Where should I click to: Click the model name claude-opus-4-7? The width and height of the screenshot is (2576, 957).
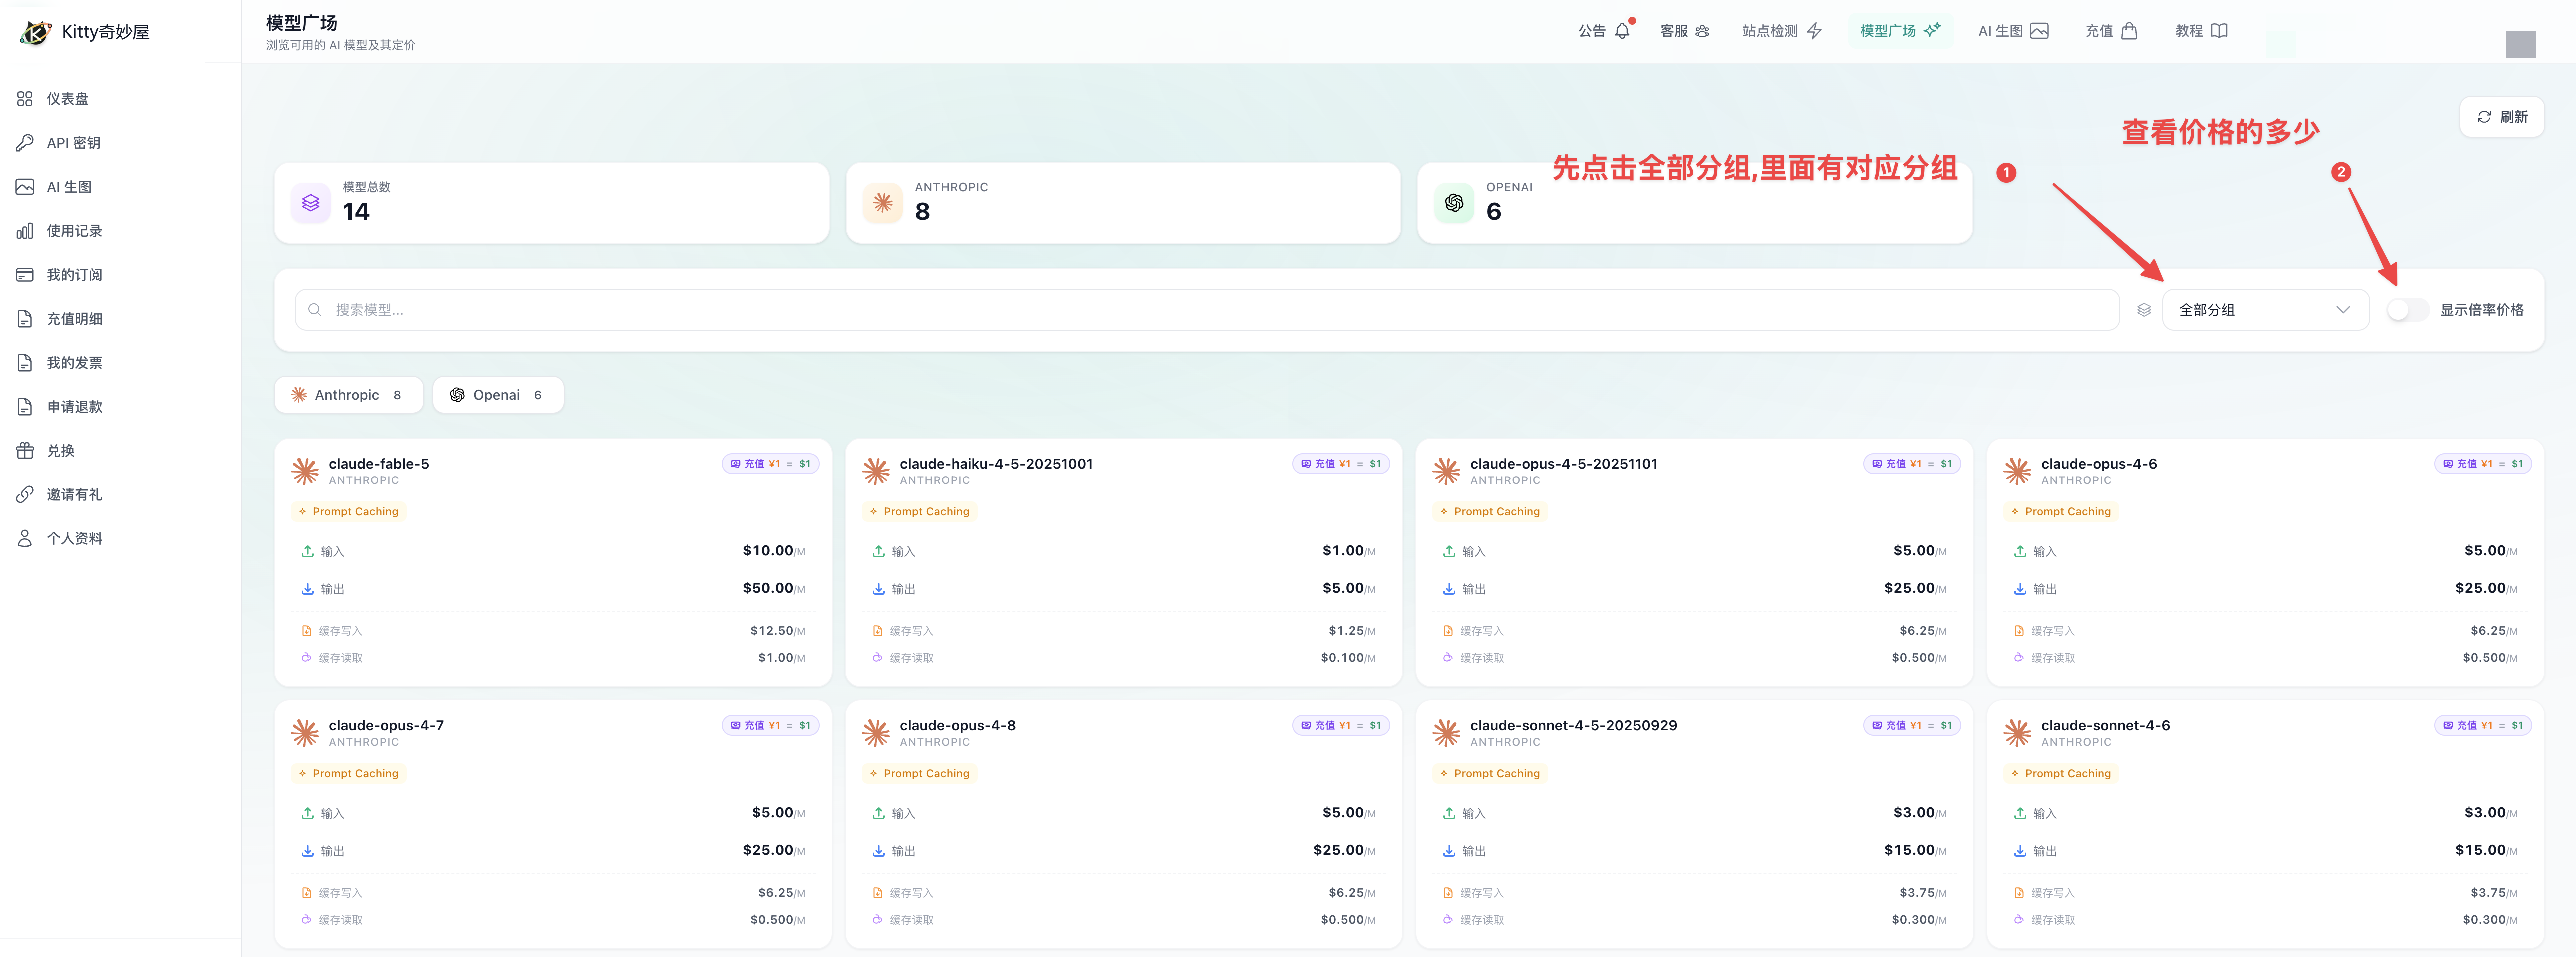point(386,725)
